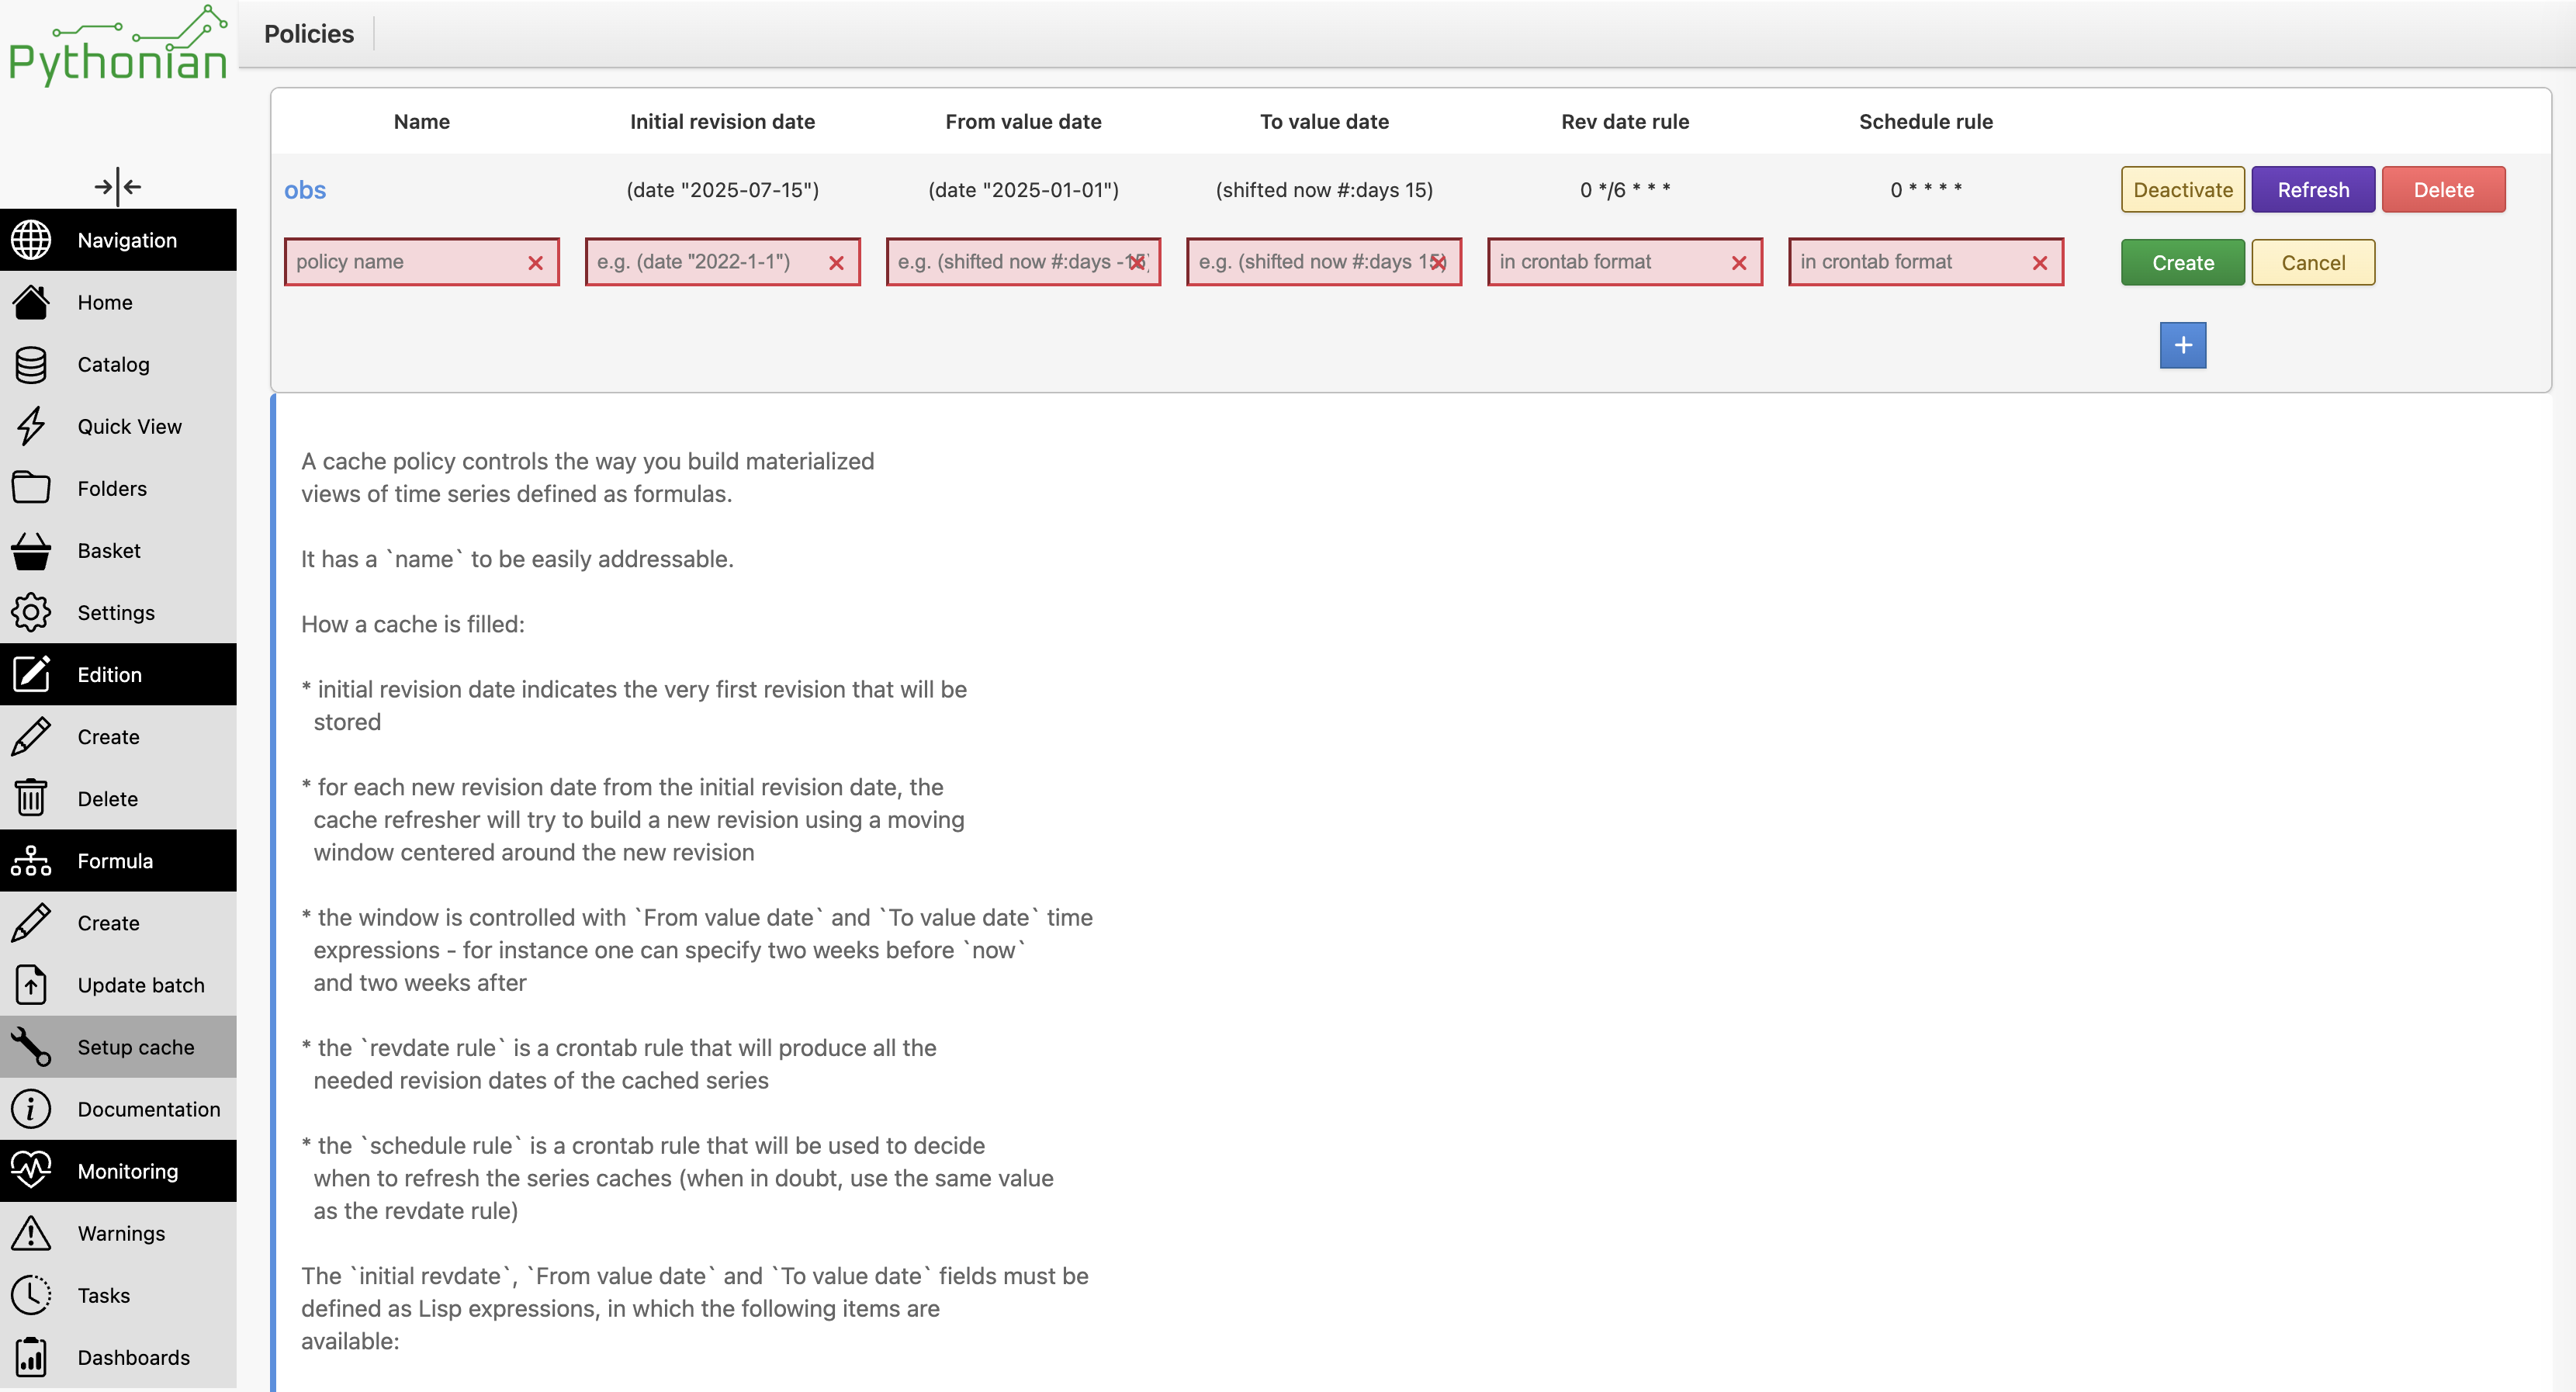Click the Dashboards chart icon
Image resolution: width=2576 pixels, height=1392 pixels.
[31, 1356]
